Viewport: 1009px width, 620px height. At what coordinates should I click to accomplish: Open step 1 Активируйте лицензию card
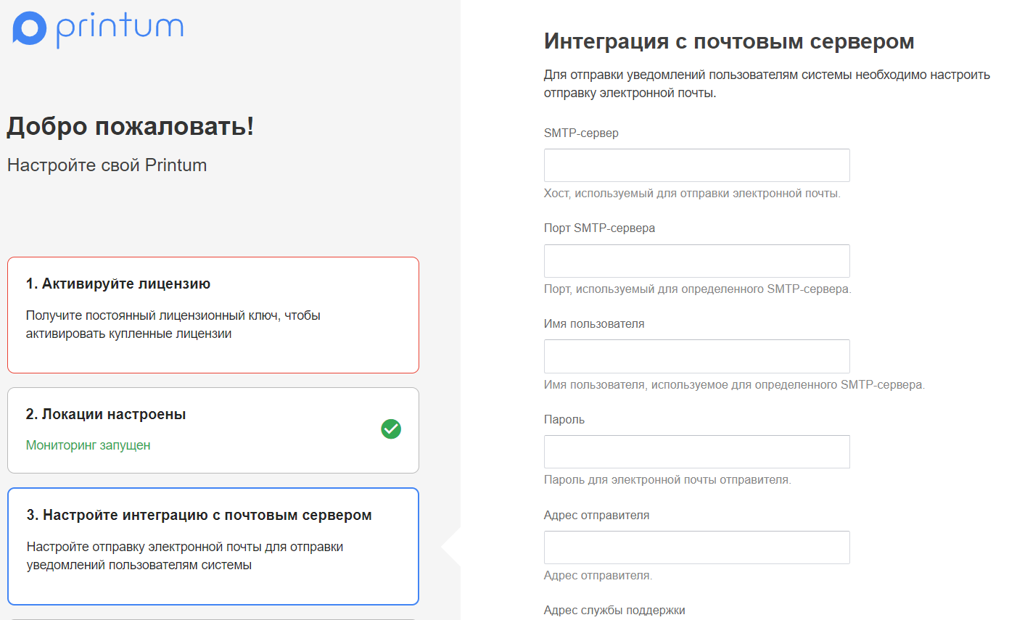click(x=213, y=315)
